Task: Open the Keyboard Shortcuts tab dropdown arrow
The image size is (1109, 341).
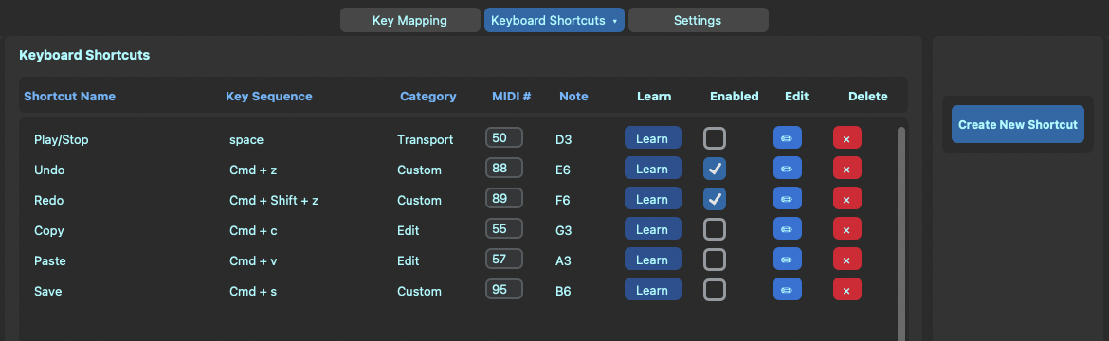Action: tap(614, 21)
